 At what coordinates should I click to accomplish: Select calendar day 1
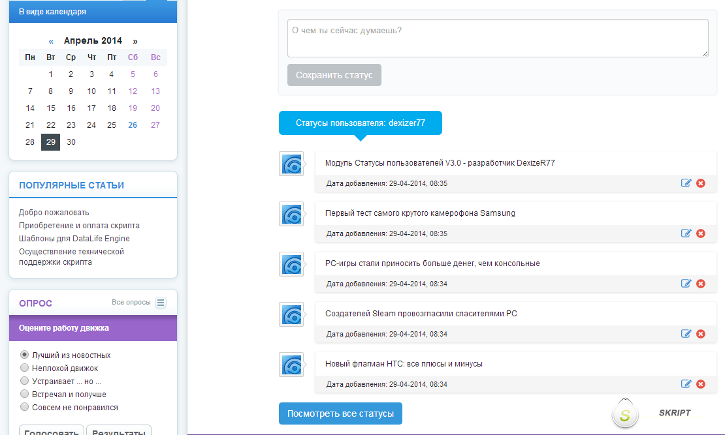51,74
